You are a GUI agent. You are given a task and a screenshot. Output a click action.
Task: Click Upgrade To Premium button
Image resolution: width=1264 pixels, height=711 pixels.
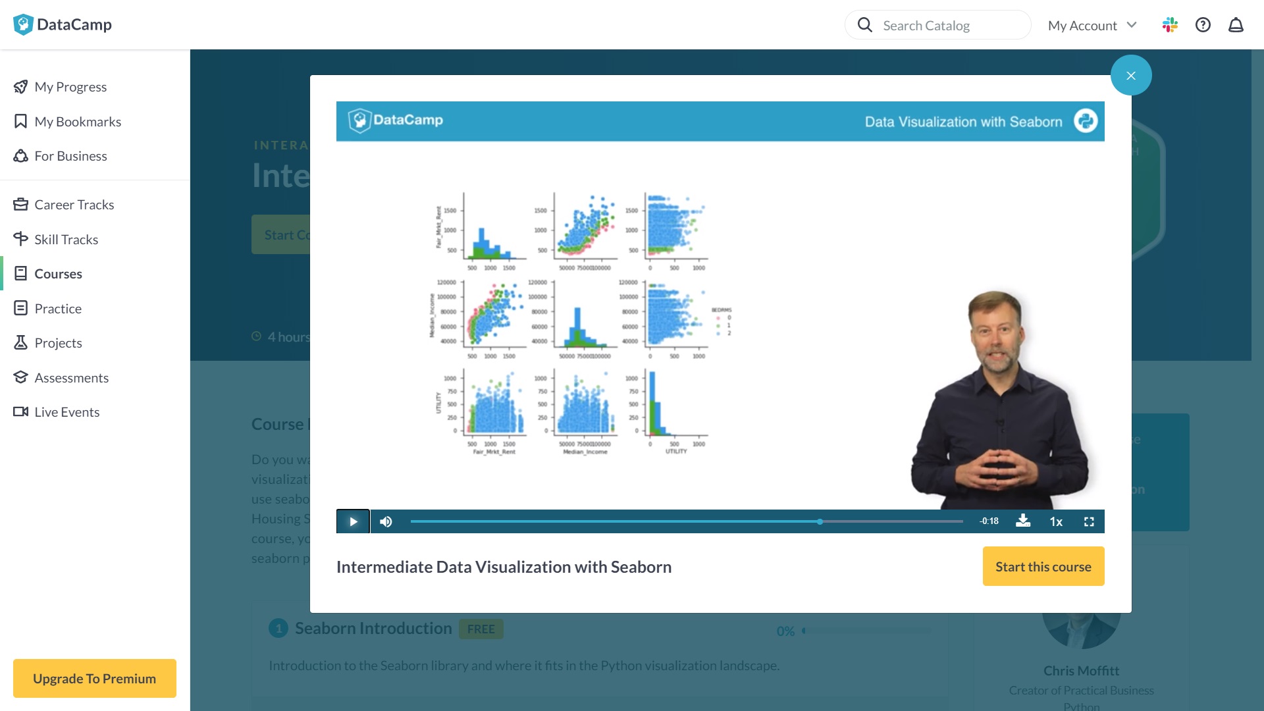(x=95, y=678)
